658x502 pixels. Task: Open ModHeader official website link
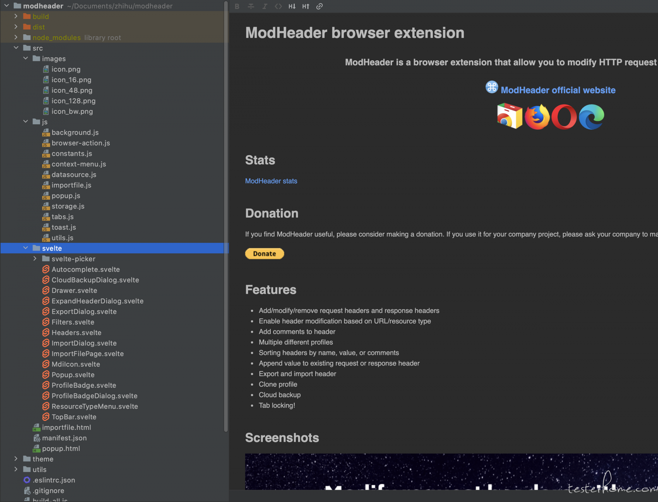tap(558, 90)
